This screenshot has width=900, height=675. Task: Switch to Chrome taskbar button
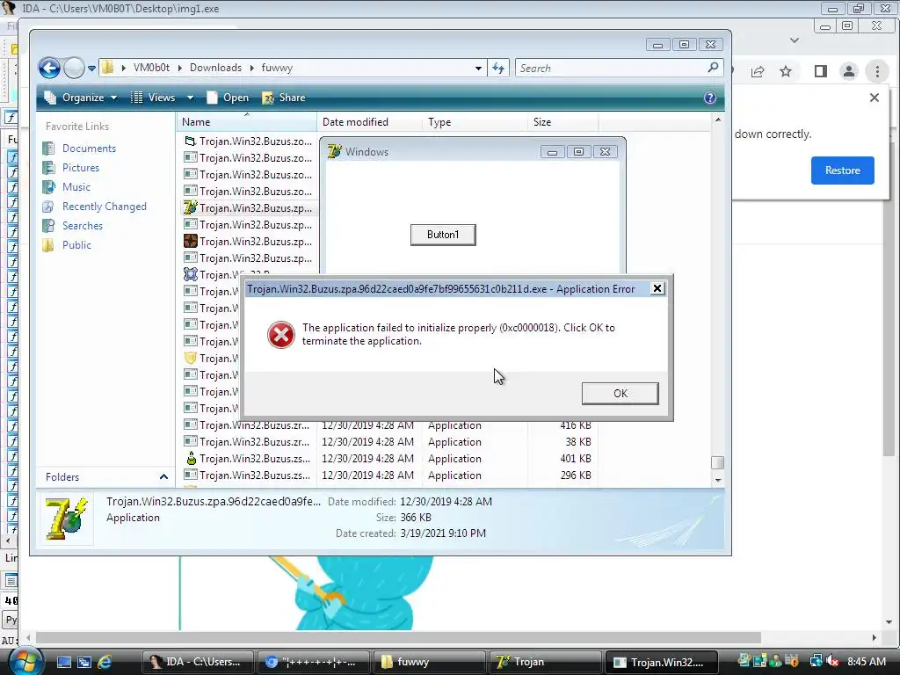click(x=313, y=663)
